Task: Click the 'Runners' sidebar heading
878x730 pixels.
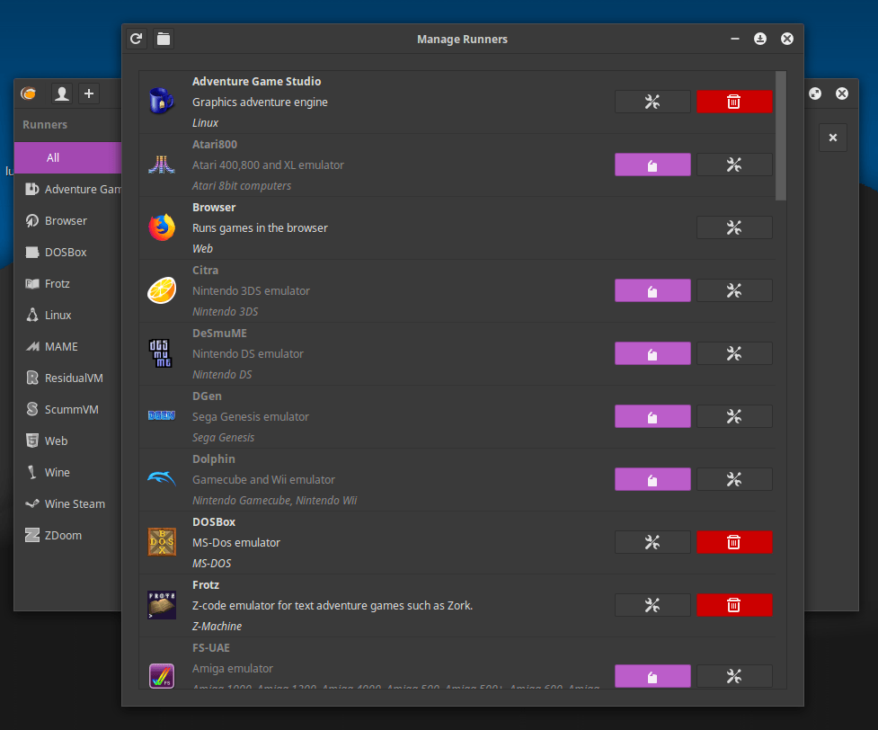Action: tap(45, 124)
